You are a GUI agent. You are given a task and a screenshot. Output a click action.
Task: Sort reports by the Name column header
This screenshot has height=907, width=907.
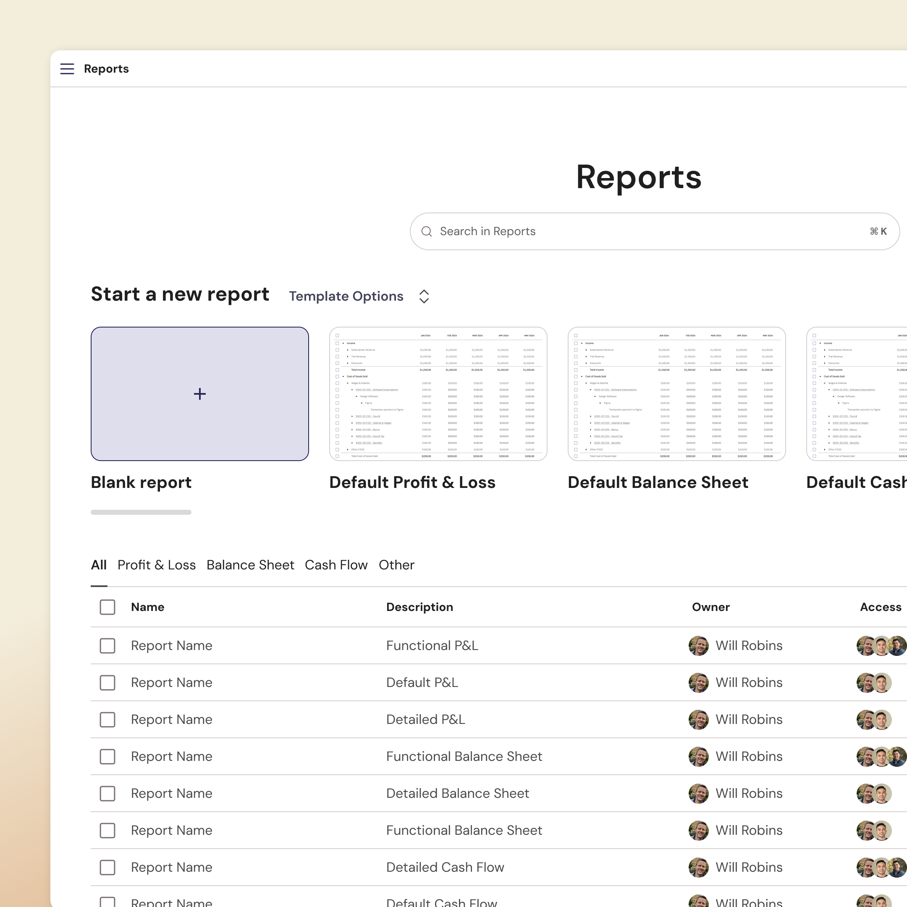coord(147,606)
